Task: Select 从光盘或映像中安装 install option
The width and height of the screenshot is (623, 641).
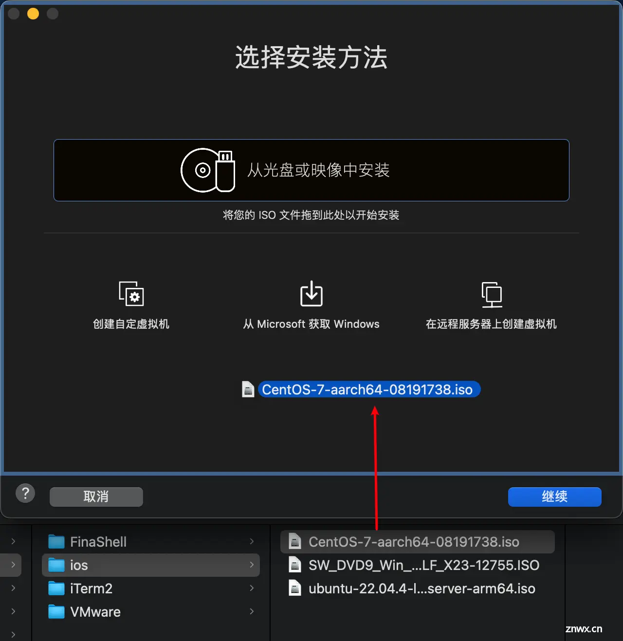Action: [x=311, y=170]
